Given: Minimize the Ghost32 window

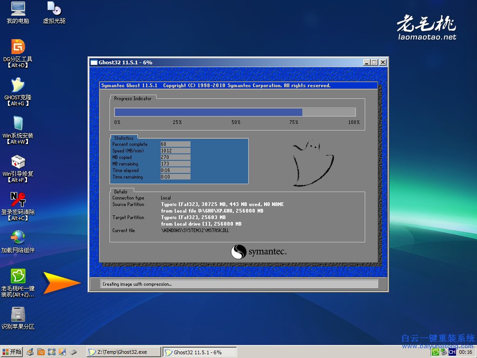Looking at the screenshot, I should point(367,62).
